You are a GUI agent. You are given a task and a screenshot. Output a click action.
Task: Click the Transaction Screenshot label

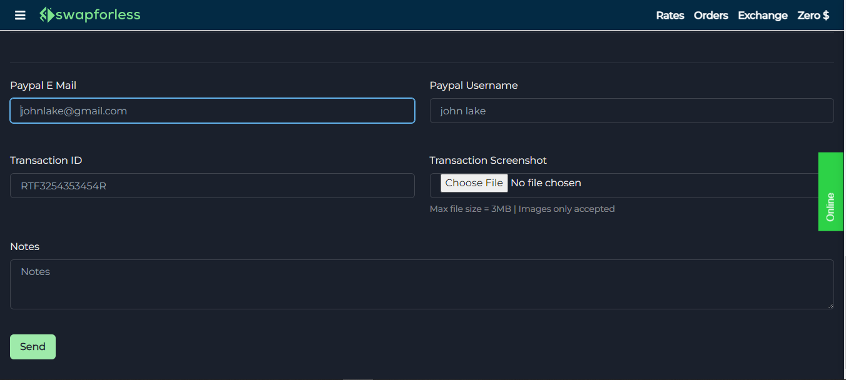tap(488, 161)
